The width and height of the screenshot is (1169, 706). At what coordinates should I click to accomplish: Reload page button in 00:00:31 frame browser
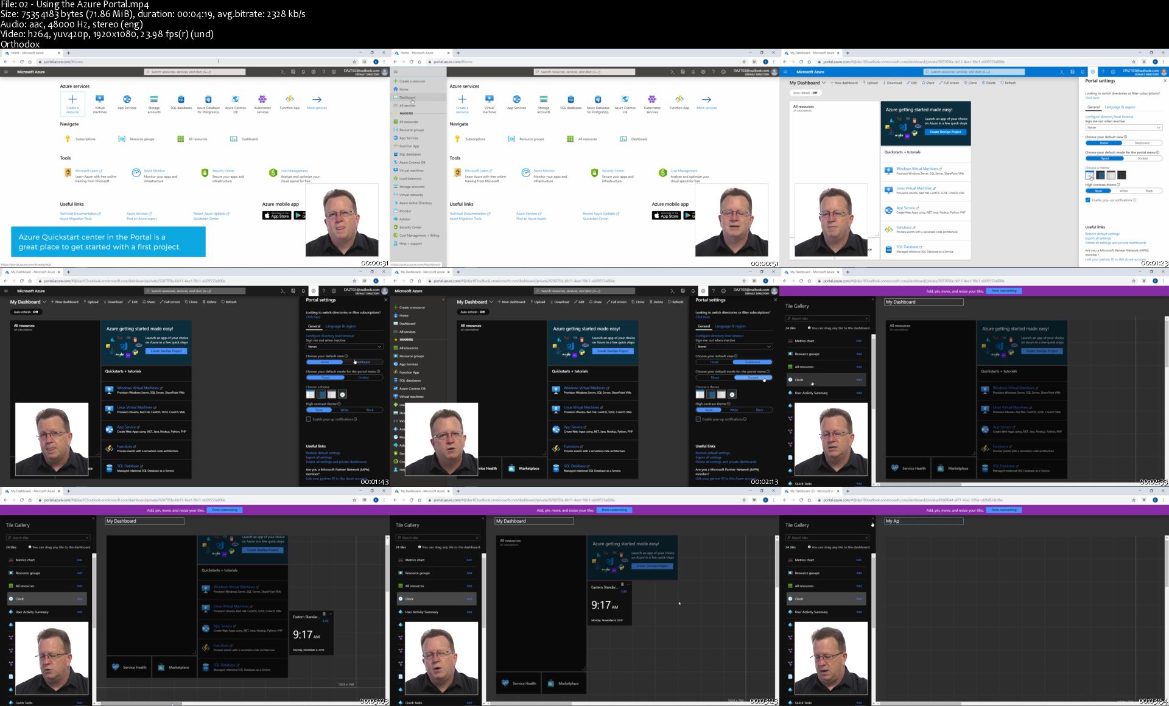[22, 61]
